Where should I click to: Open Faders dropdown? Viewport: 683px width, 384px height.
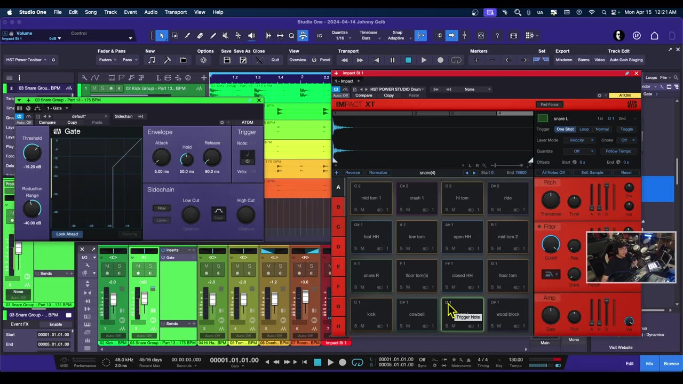click(108, 60)
